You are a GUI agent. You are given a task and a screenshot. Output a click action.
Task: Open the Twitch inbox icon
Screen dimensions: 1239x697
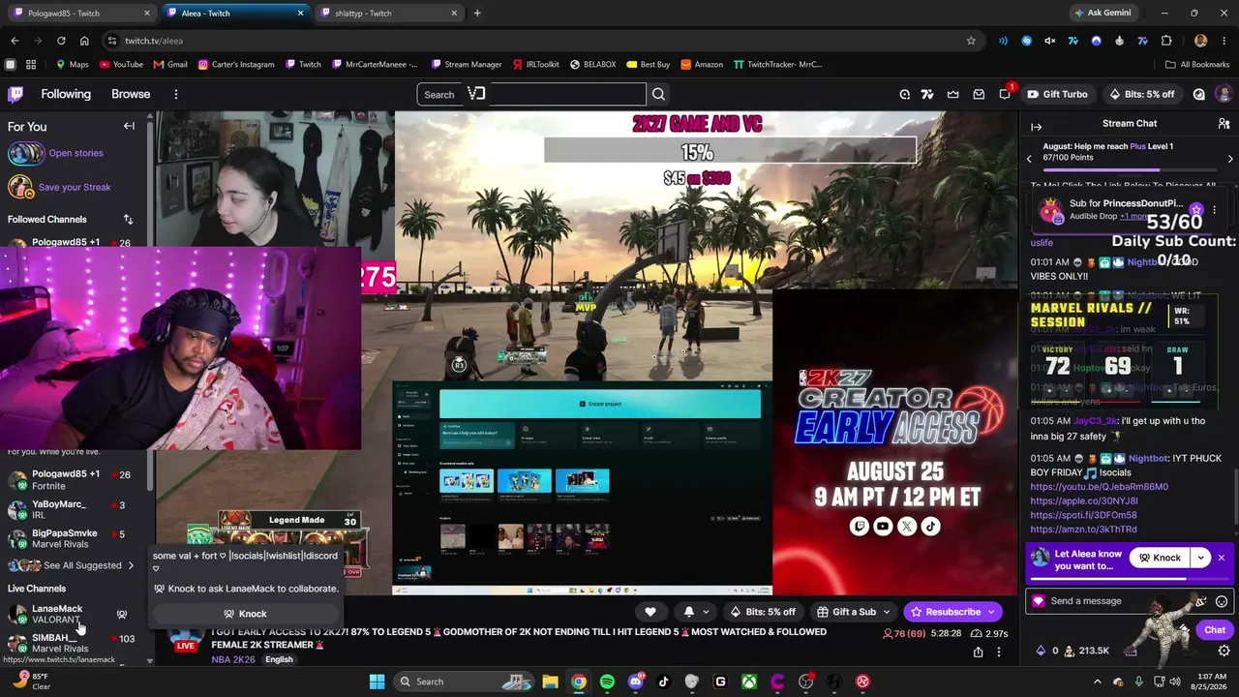click(x=979, y=94)
